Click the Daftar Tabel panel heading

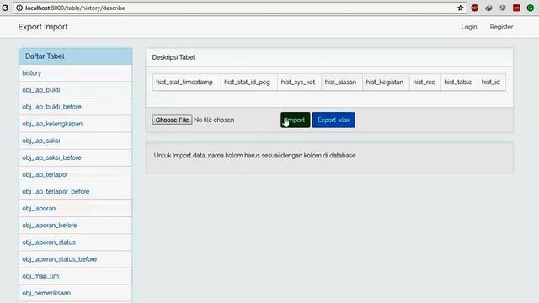coord(76,56)
